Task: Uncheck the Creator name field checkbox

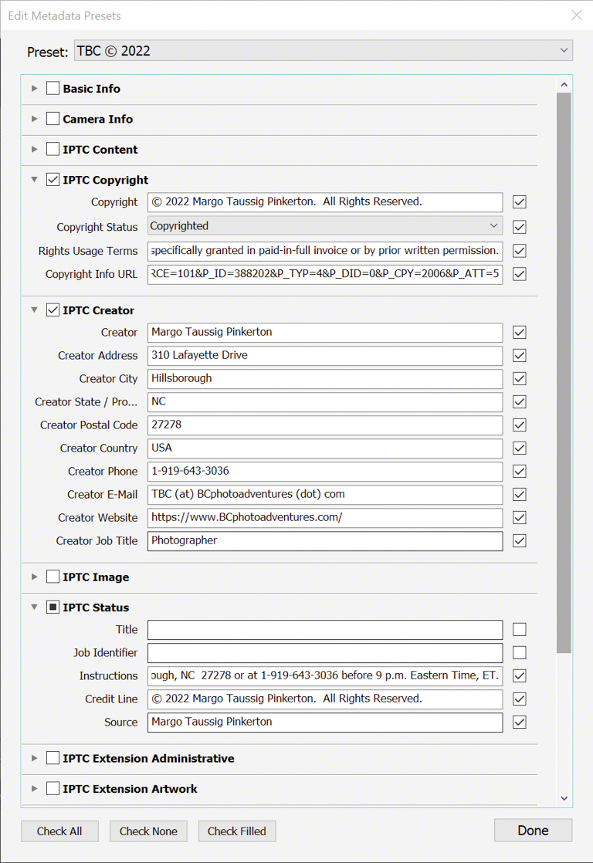Action: (x=519, y=333)
